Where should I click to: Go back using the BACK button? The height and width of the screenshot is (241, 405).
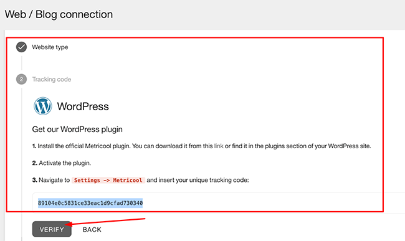(x=92, y=229)
